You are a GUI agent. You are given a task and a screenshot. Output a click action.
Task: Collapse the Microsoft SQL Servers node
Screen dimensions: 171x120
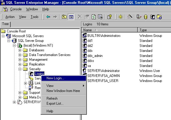(x=3, y=36)
